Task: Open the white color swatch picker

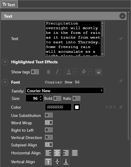Action: (x=77, y=107)
